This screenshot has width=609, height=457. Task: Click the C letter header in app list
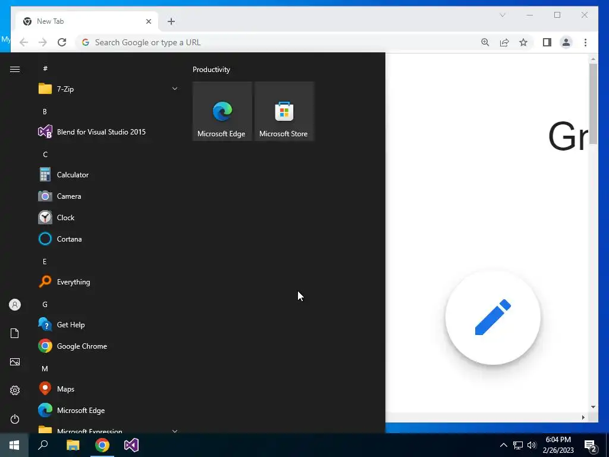click(x=45, y=154)
